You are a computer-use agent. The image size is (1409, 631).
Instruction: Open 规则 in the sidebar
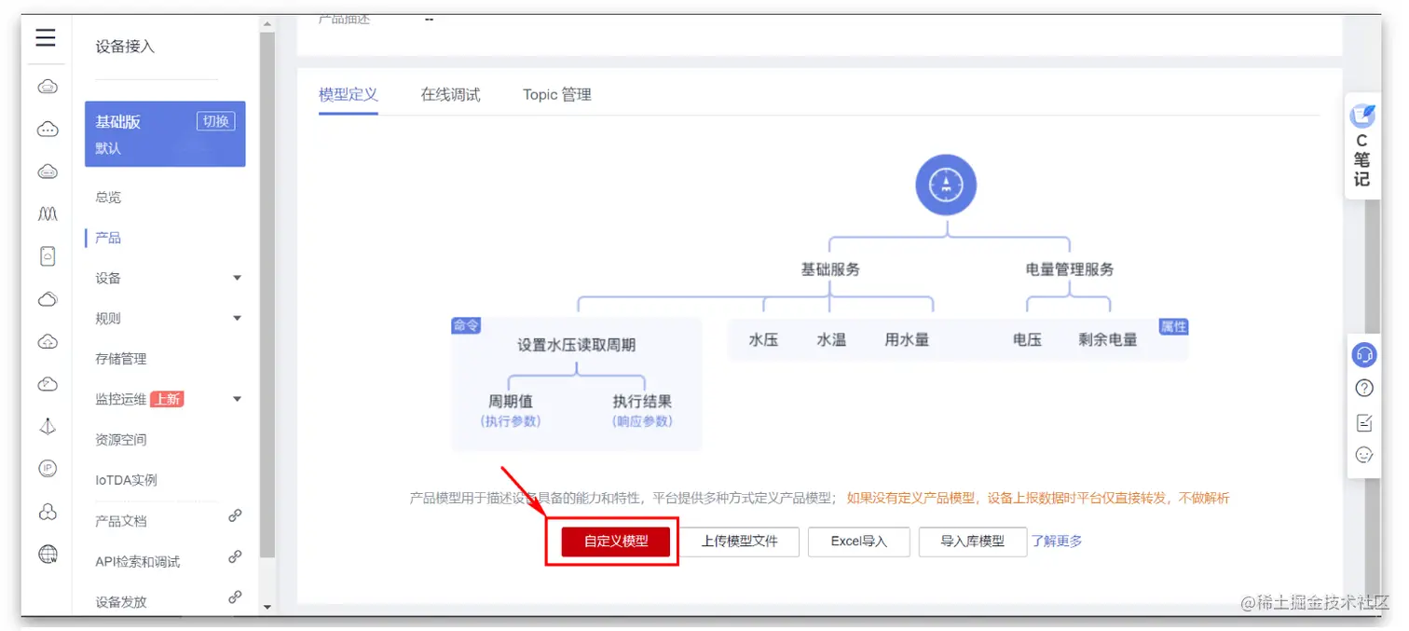click(108, 319)
